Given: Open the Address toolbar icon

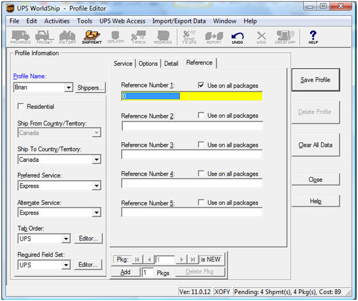Looking at the screenshot, I should tap(163, 37).
